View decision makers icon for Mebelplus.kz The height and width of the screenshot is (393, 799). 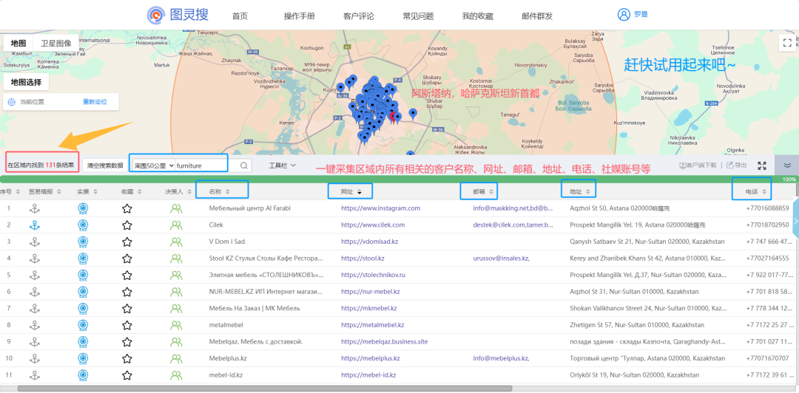[x=176, y=358]
